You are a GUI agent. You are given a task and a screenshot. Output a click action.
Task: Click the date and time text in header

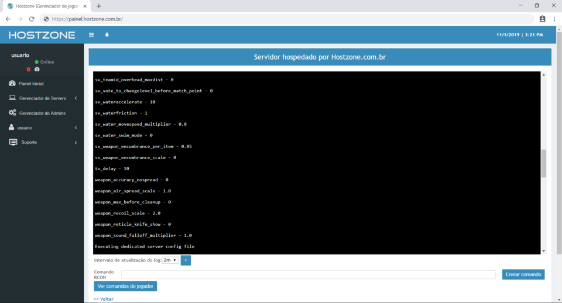pyautogui.click(x=519, y=35)
